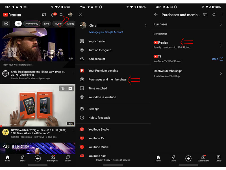This screenshot has width=226, height=170.
Task: Click Open link for YouTube TV membership
Action: pyautogui.click(x=218, y=59)
